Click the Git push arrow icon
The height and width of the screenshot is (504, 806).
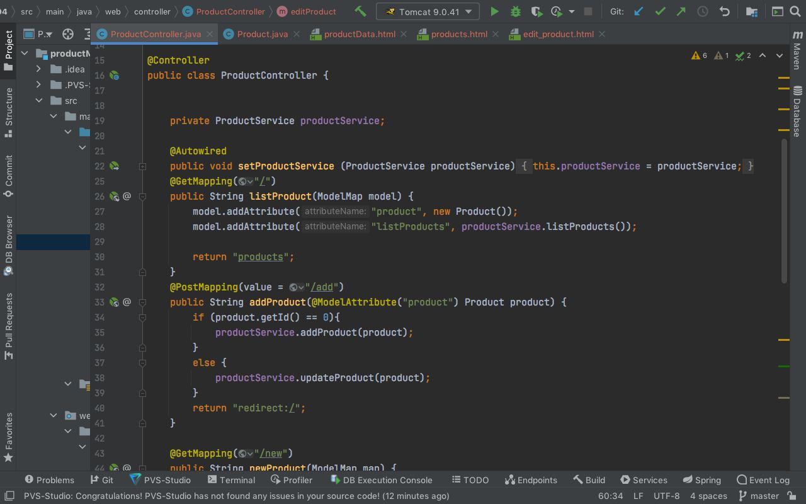click(x=681, y=11)
